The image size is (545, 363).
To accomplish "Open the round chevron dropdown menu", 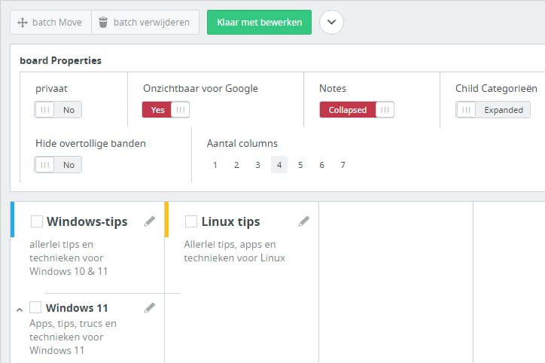I will 332,23.
